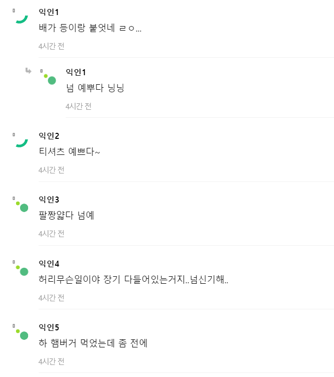Select the comment text '팔짱얇다 넘예'

66,216
